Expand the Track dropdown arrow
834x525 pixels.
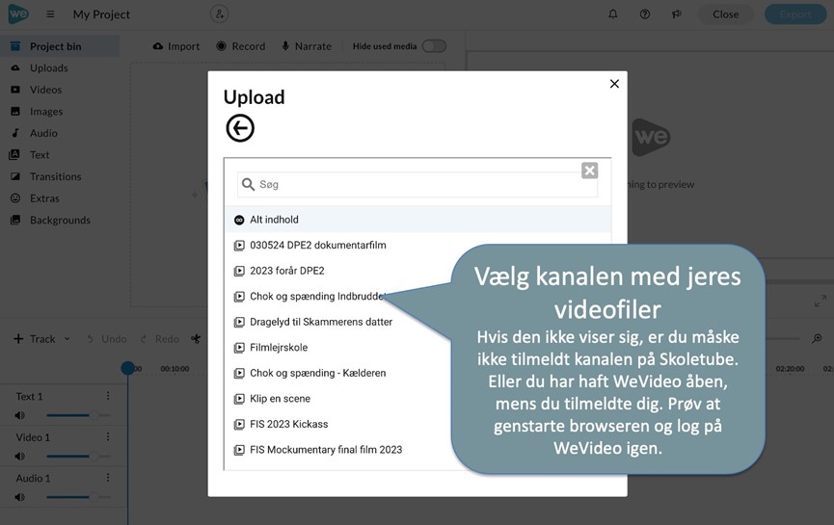(x=67, y=338)
